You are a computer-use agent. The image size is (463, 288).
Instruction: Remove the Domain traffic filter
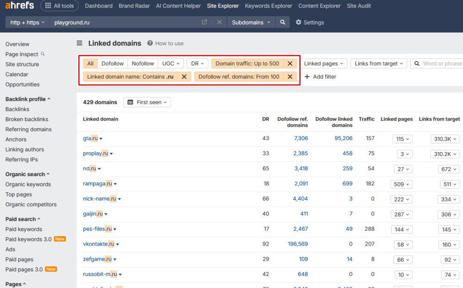[290, 64]
